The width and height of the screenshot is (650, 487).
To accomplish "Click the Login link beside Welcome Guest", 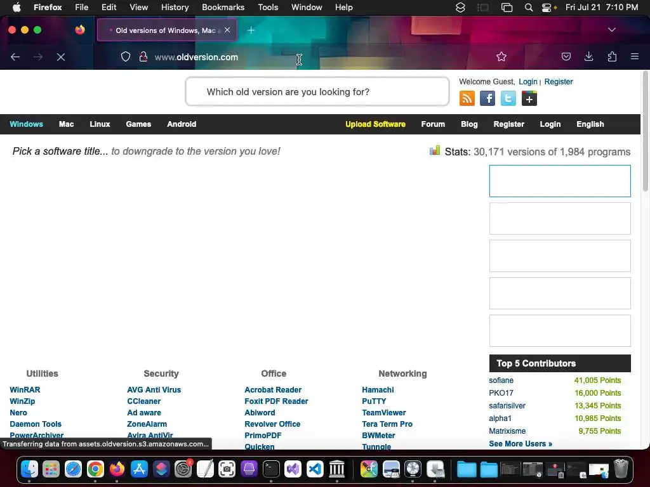I will [x=527, y=82].
